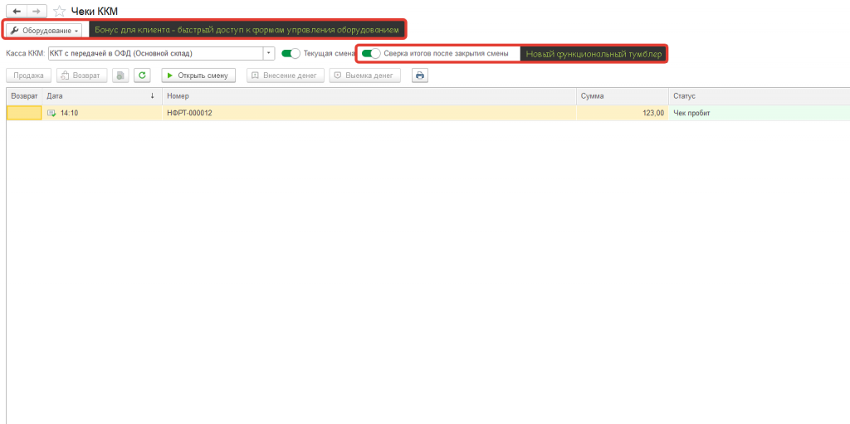Click the sum cell 123,00
850x424 pixels.
[623, 113]
